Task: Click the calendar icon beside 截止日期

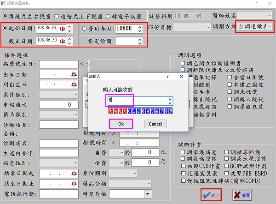Action: coord(63,42)
